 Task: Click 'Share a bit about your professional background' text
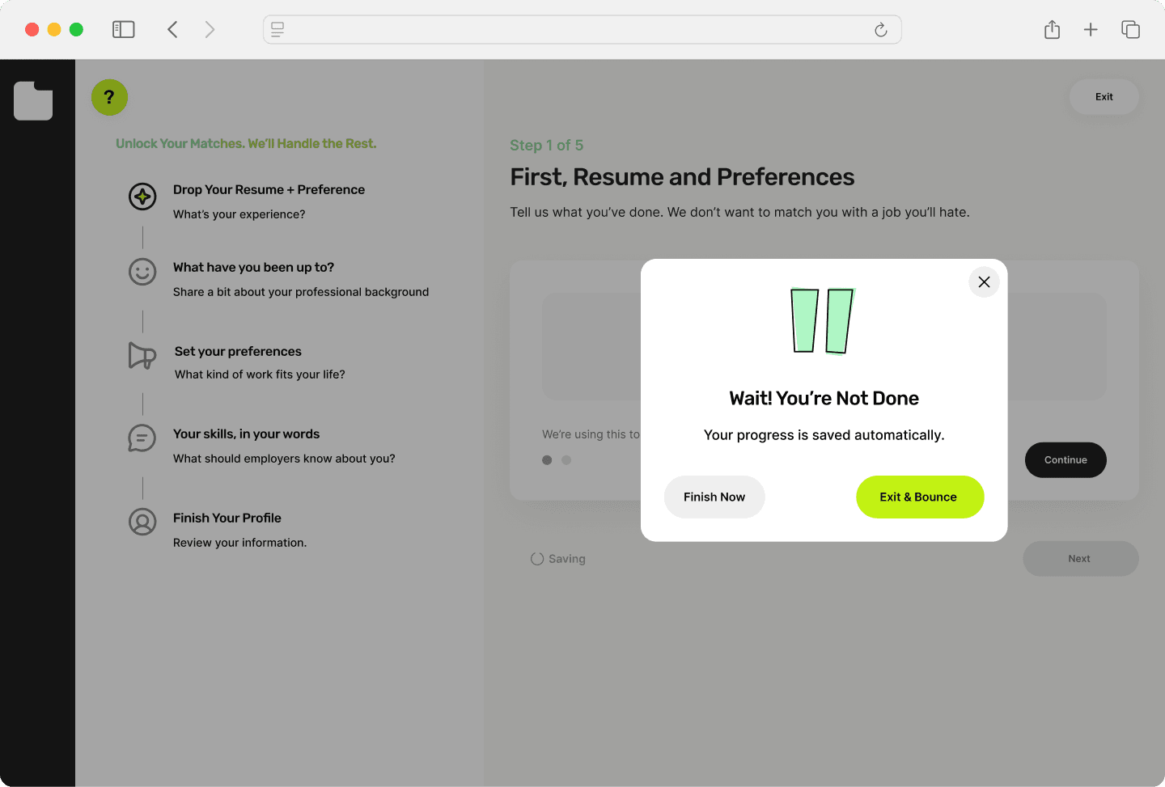(x=301, y=292)
